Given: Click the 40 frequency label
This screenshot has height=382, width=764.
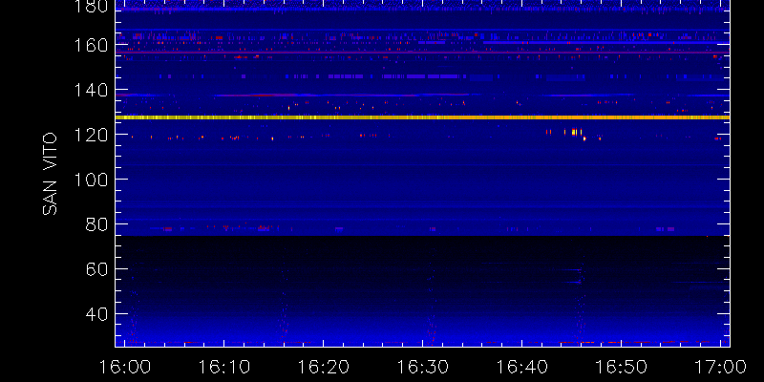Looking at the screenshot, I should pyautogui.click(x=96, y=314).
